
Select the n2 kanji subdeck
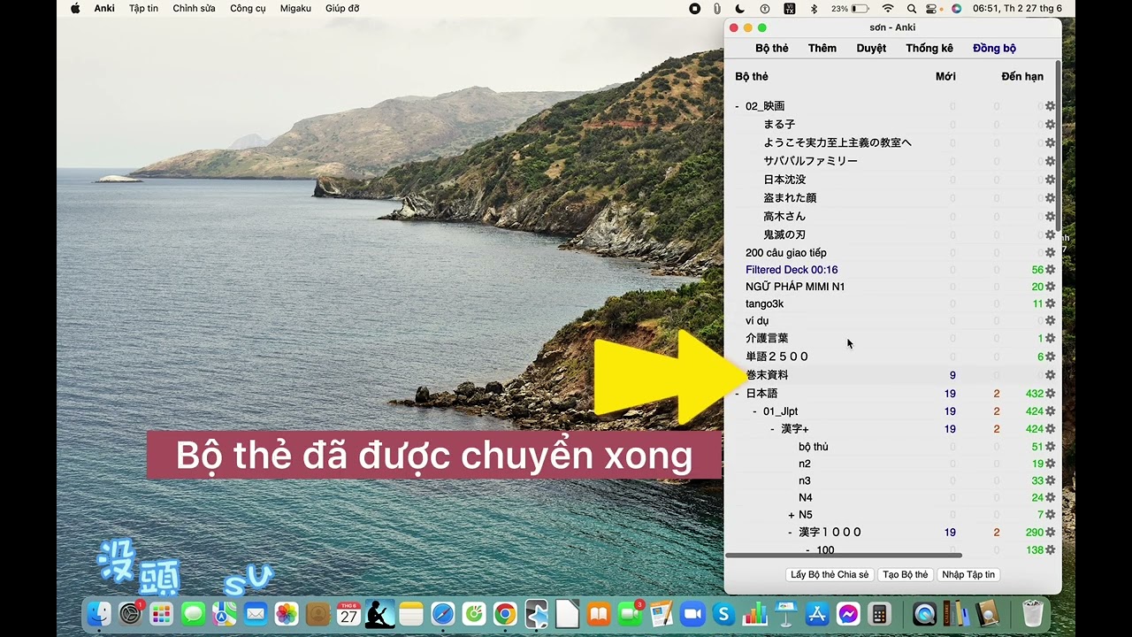pos(805,464)
